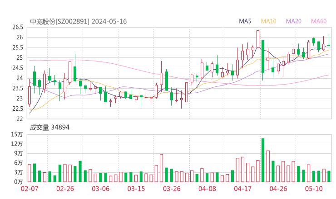Screen dimensions: 336x199
Task: Click the 22 price axis label
Action: coord(20,118)
